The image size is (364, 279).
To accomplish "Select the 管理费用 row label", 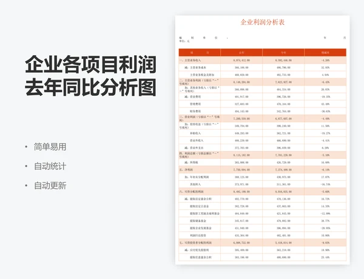I will 195,104.
